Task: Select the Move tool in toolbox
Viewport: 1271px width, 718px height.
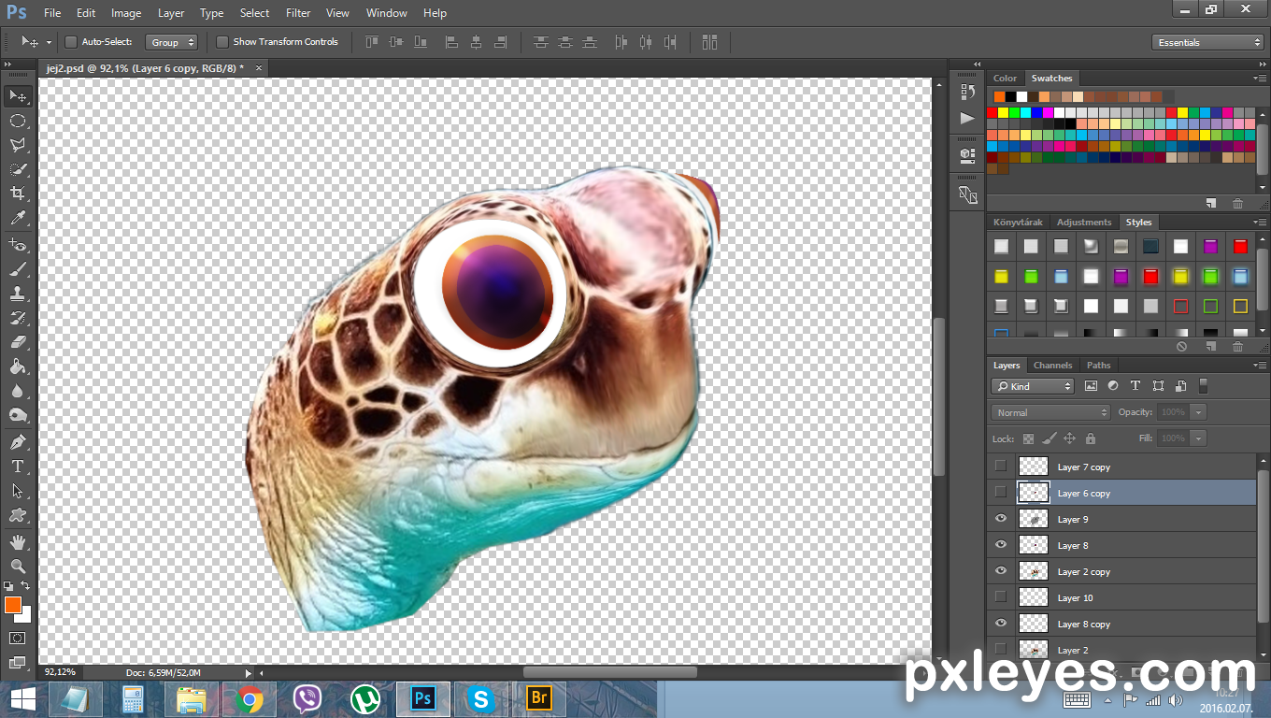Action: (x=18, y=96)
